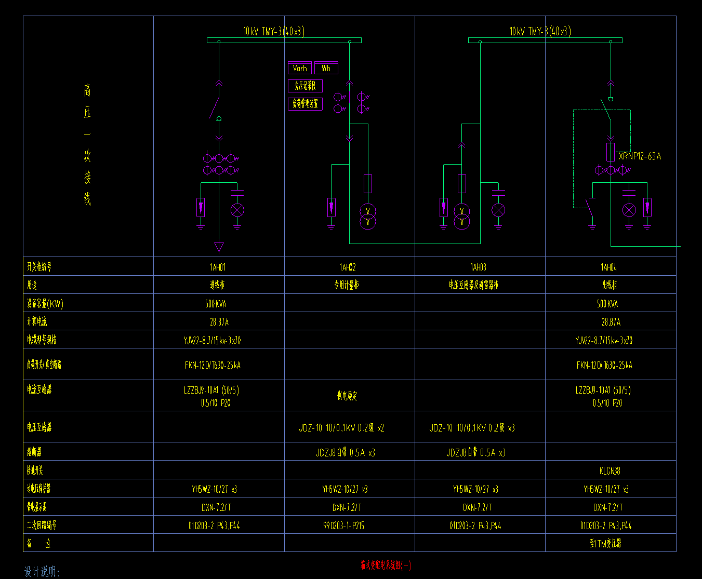The image size is (702, 579).
Task: Click YH5WZ-10/27 x3 in the 1AH01 column
Action: [x=215, y=489]
